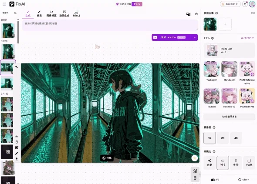
Task: Choose the Tsubaki model
Action: coord(211,98)
